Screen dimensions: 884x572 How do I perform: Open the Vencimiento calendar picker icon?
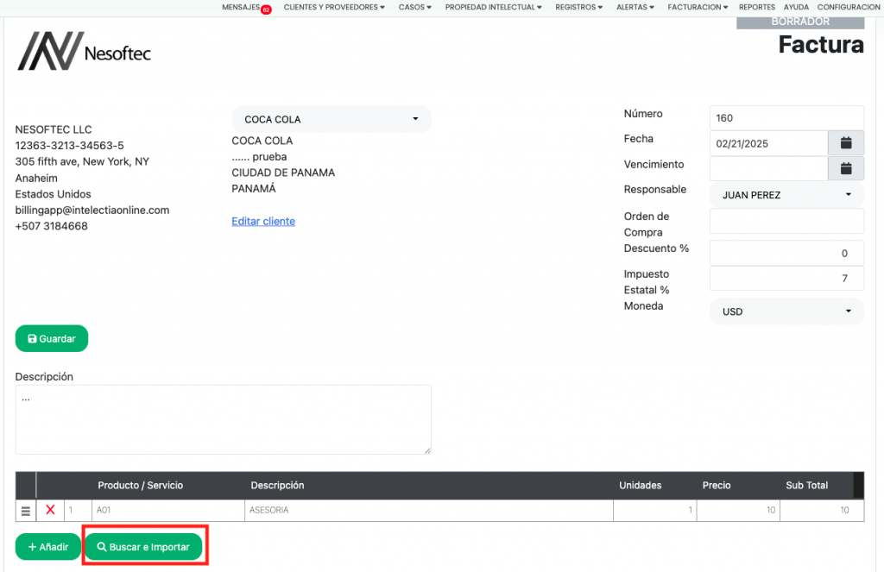pyautogui.click(x=846, y=168)
